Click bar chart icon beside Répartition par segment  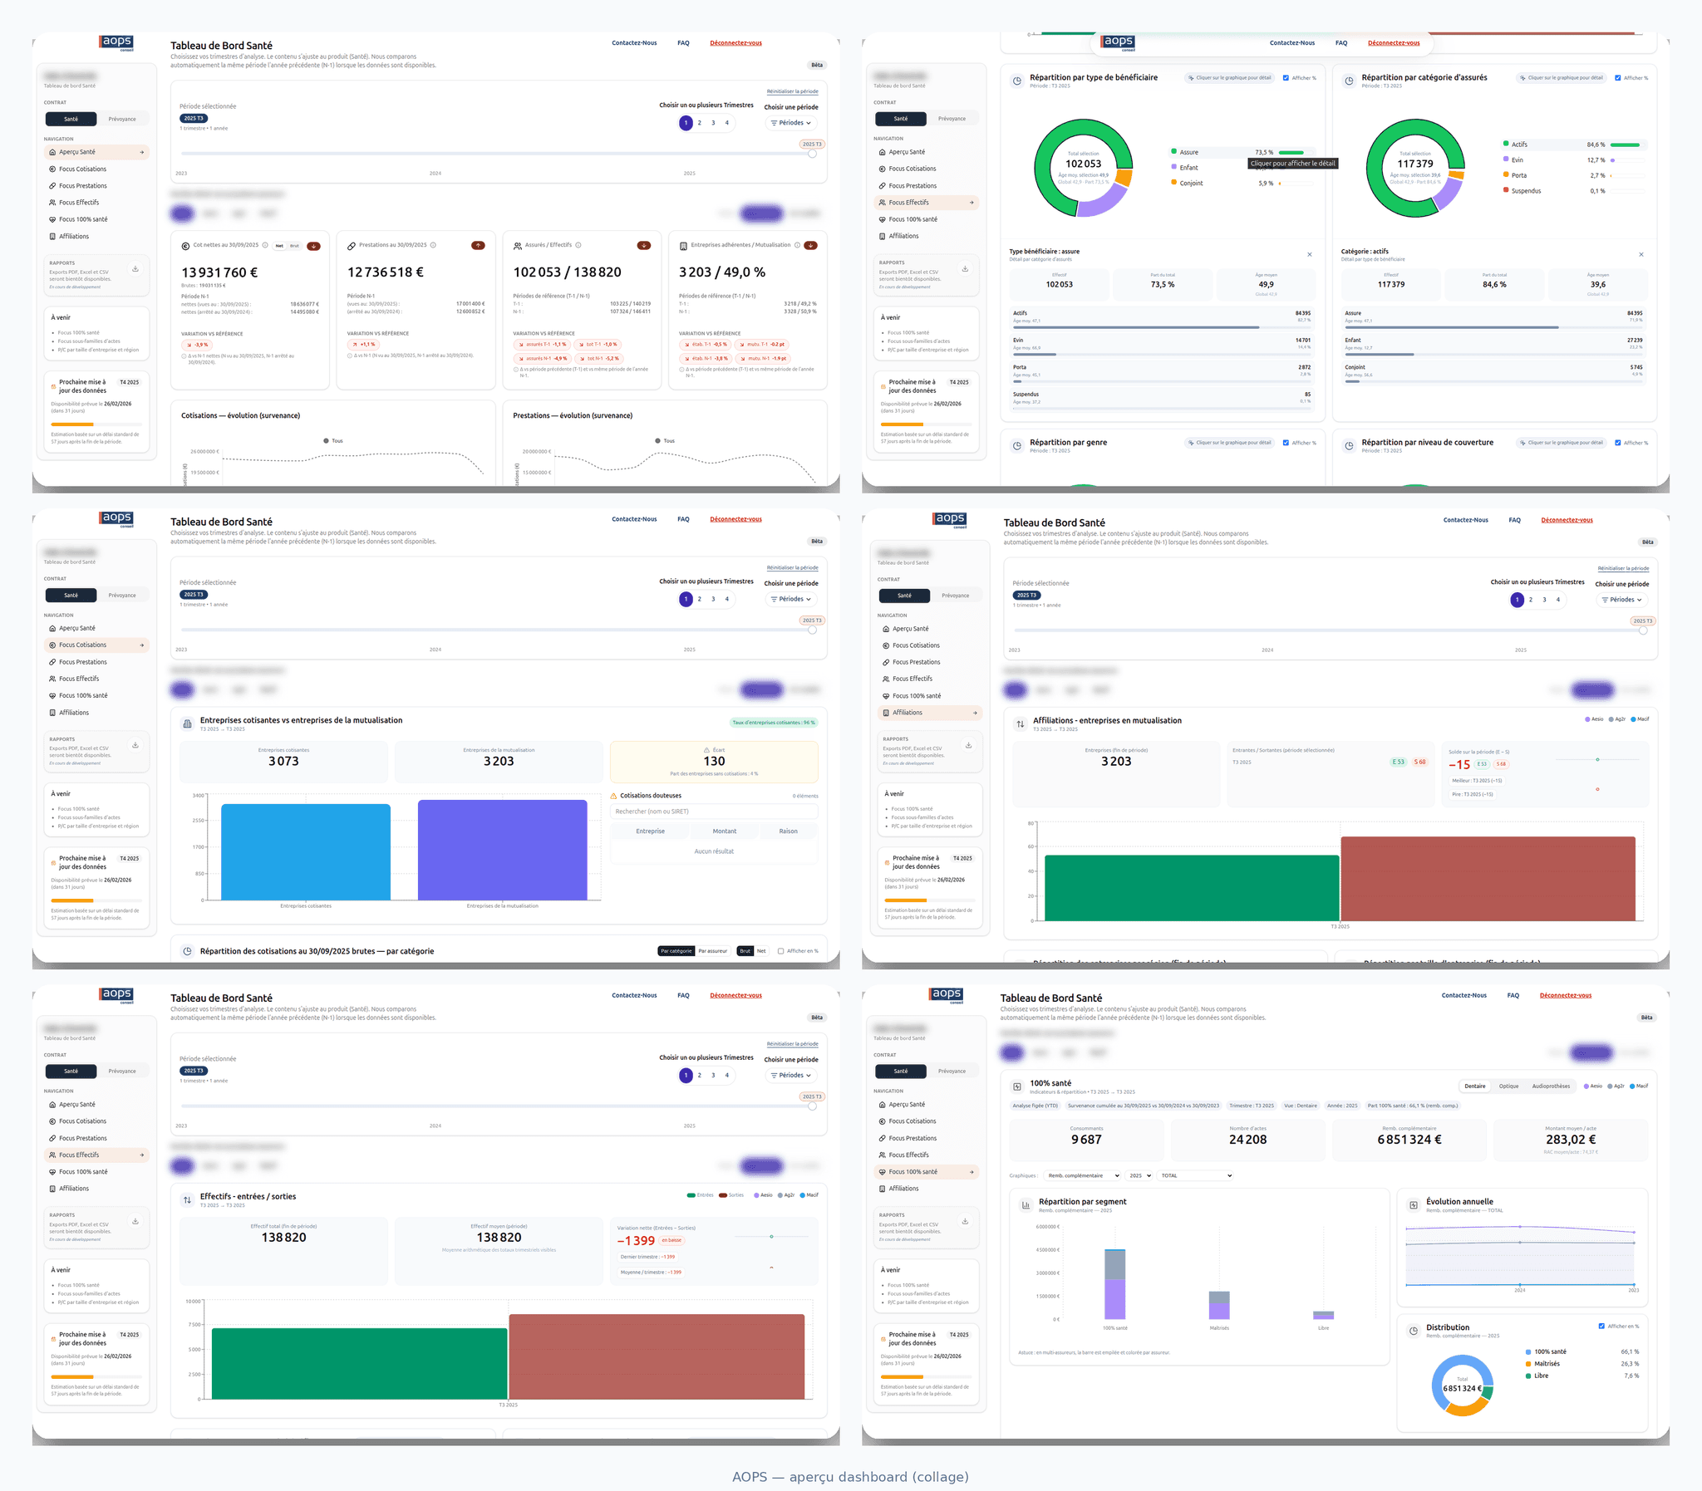coord(1026,1204)
